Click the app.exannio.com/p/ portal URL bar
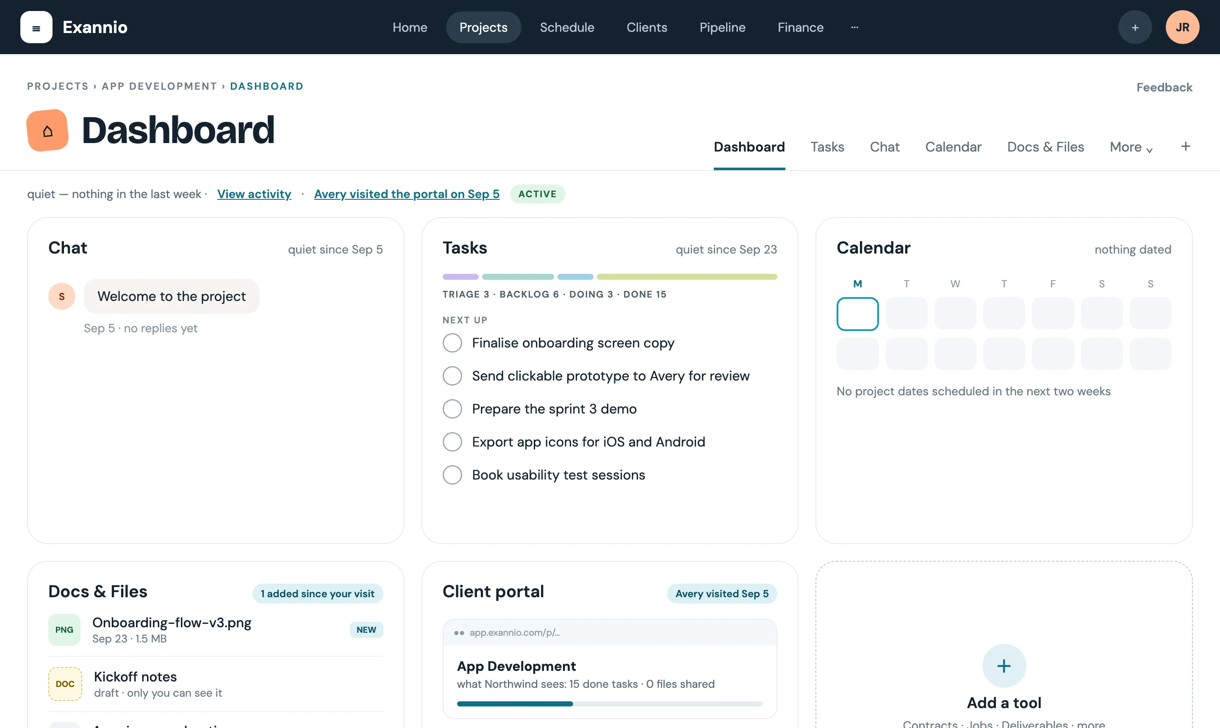Screen dimensions: 1220x728 [609, 633]
